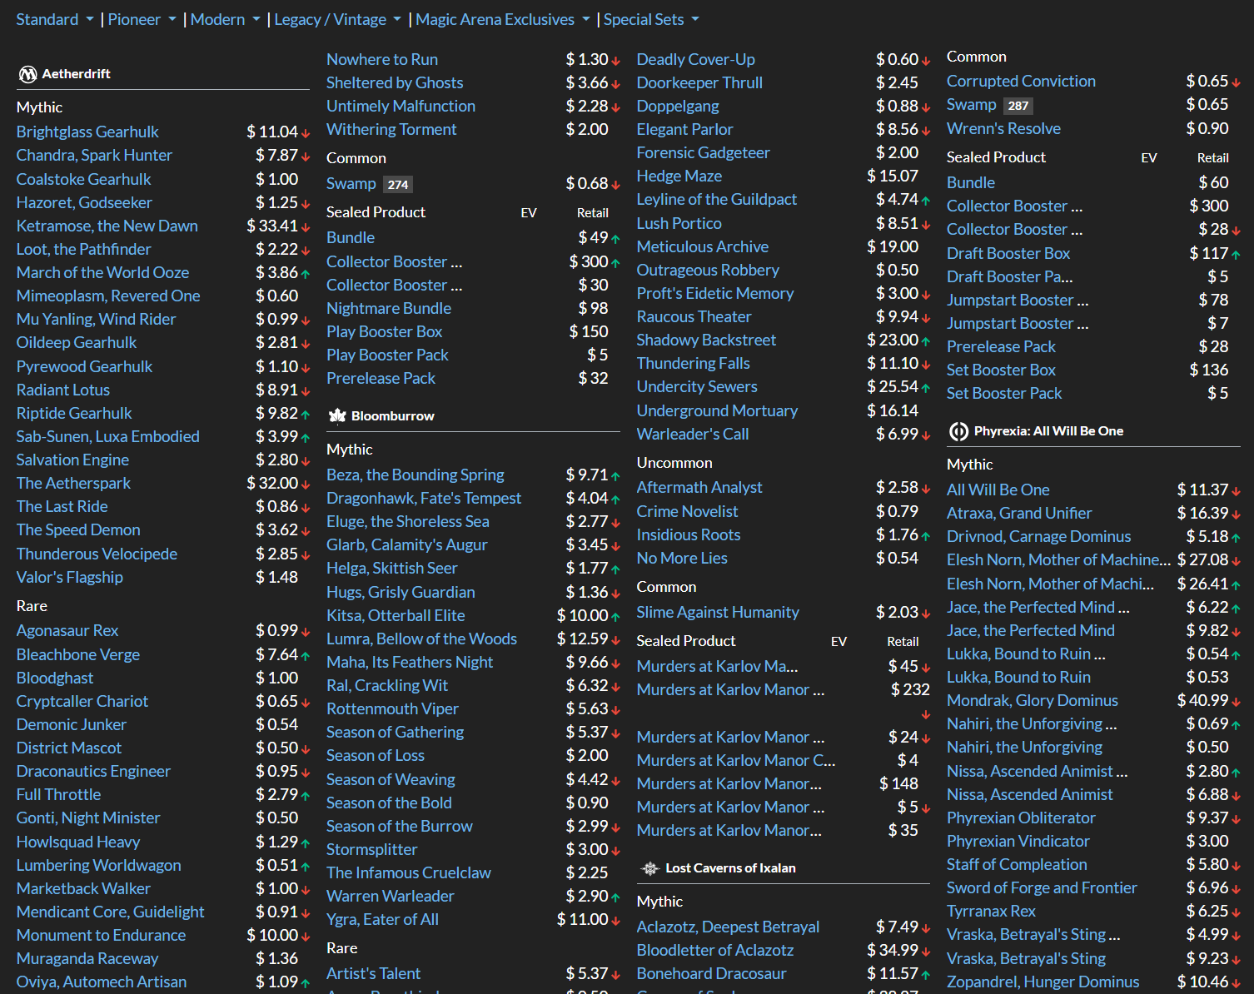Click Nowhere to Run card link
Image resolution: width=1254 pixels, height=994 pixels.
click(x=382, y=59)
